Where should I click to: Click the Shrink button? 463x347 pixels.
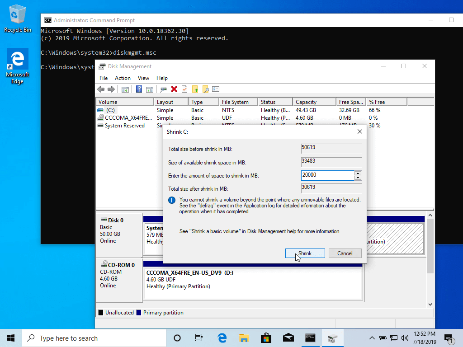point(305,253)
